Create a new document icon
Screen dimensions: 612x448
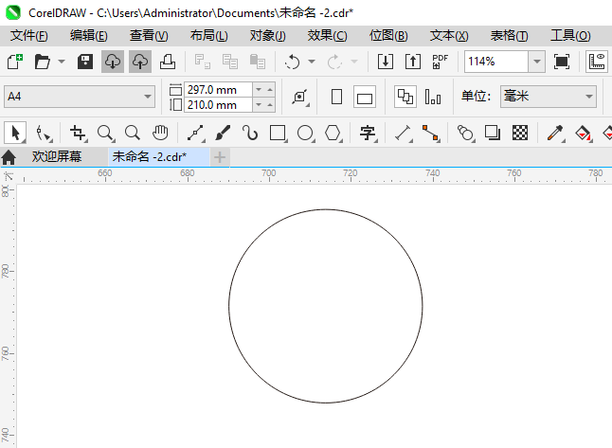point(15,62)
